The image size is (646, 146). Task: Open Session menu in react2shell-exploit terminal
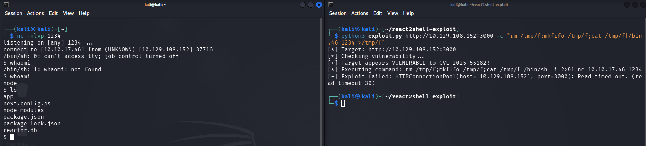pos(338,13)
